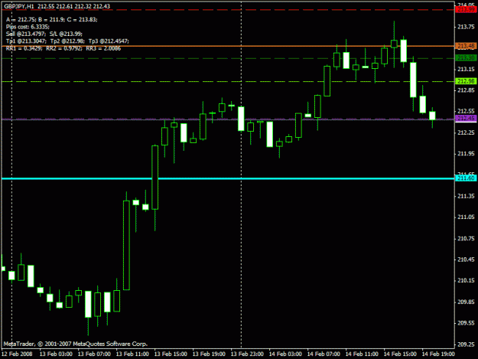Click the '13 Feb 03:00' time axis label
The width and height of the screenshot is (478, 359).
(x=56, y=354)
